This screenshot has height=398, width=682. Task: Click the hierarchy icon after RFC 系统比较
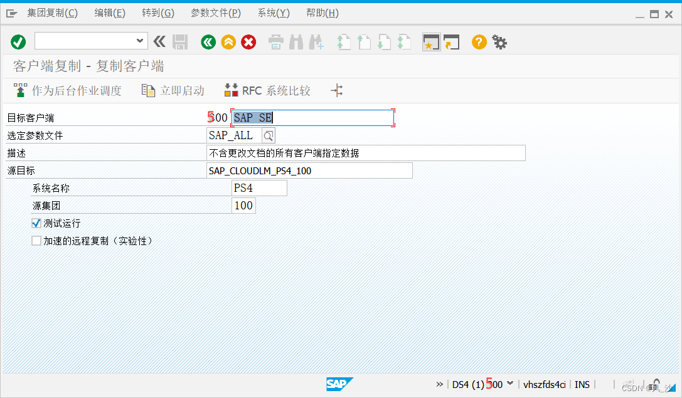pyautogui.click(x=337, y=90)
